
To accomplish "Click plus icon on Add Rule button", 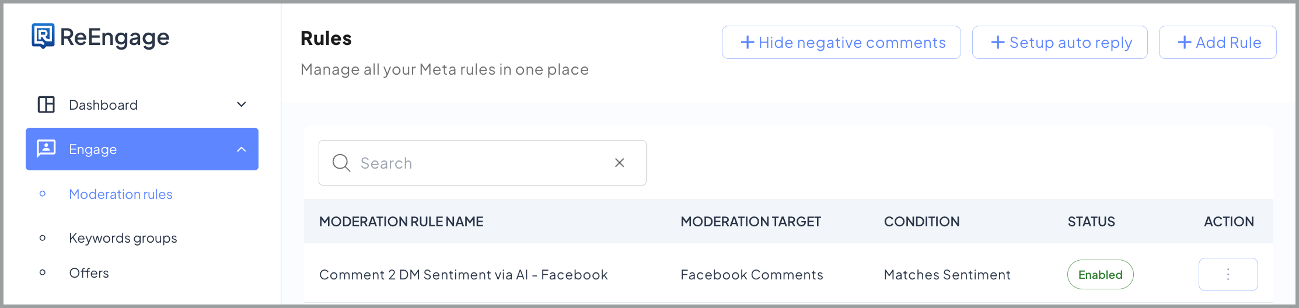I will [x=1185, y=43].
